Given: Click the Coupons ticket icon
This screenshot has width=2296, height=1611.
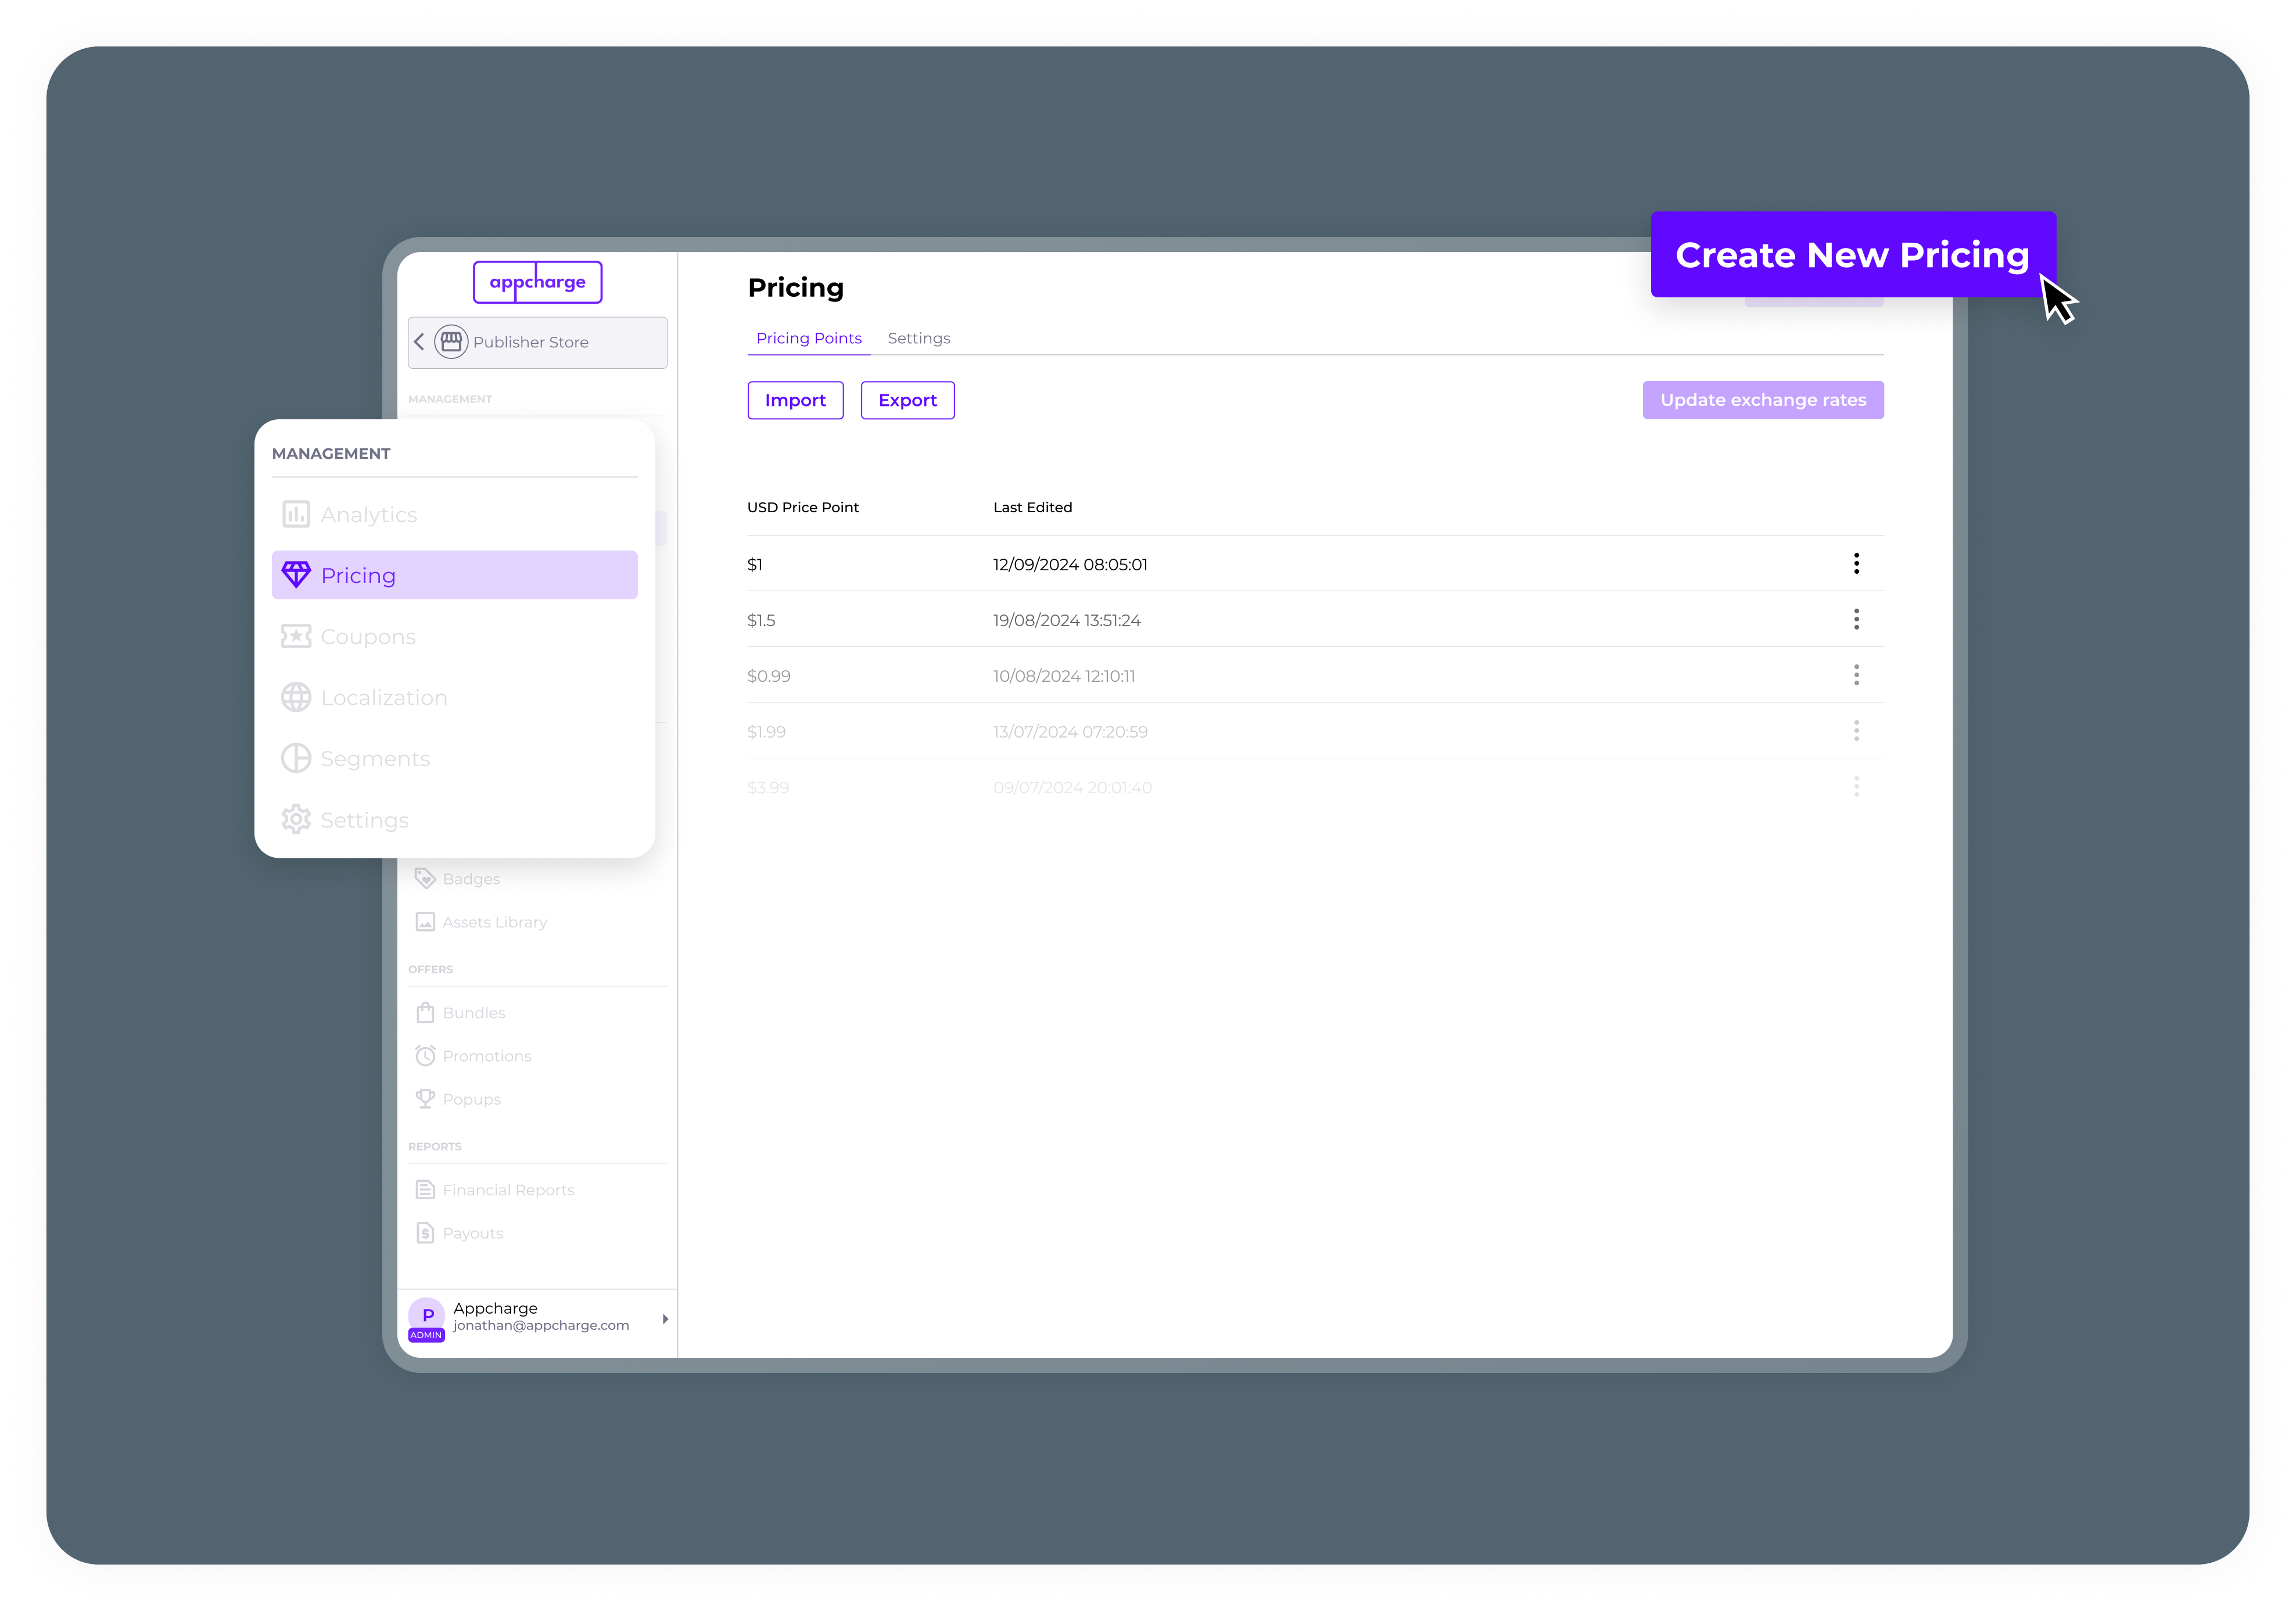Looking at the screenshot, I should click(x=296, y=637).
